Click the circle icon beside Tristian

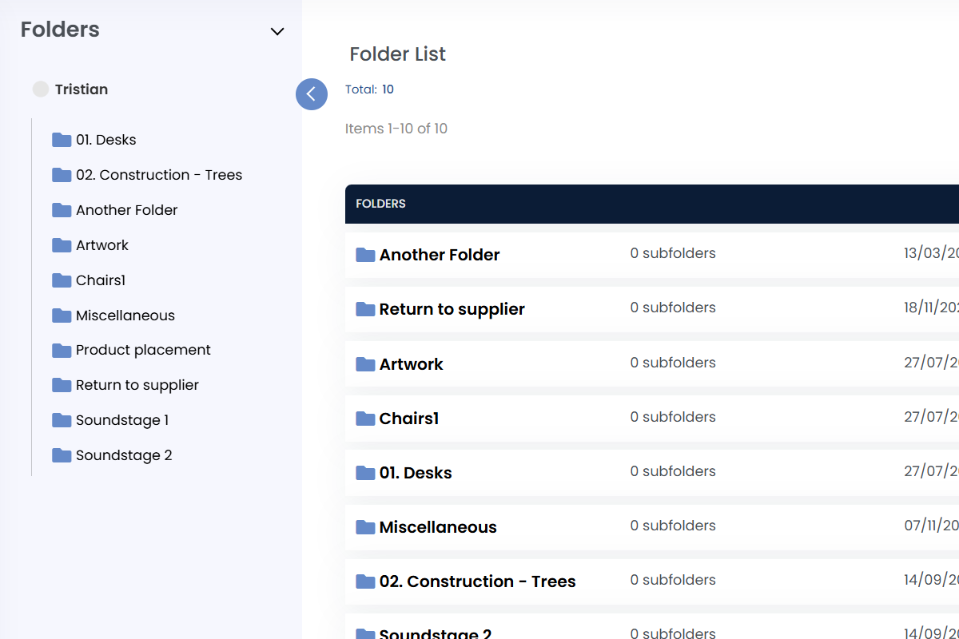click(41, 89)
